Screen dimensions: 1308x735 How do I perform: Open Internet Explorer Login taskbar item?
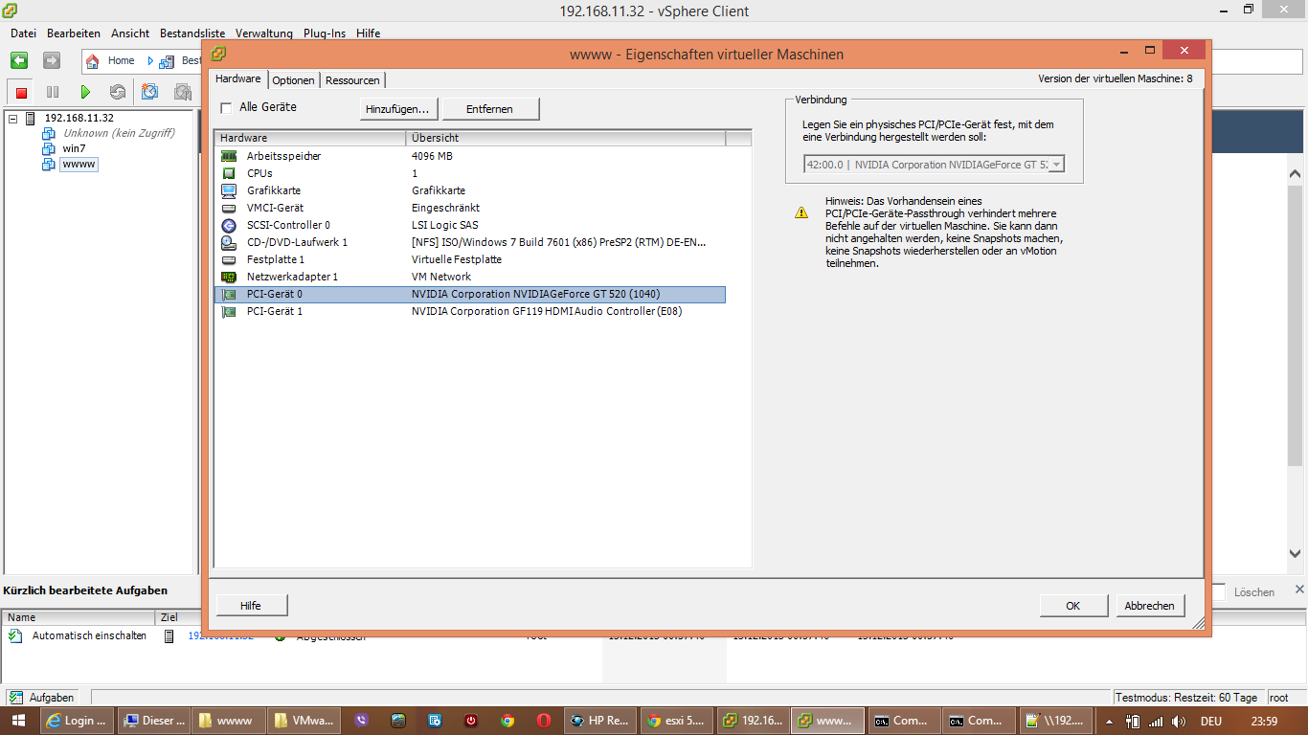77,721
